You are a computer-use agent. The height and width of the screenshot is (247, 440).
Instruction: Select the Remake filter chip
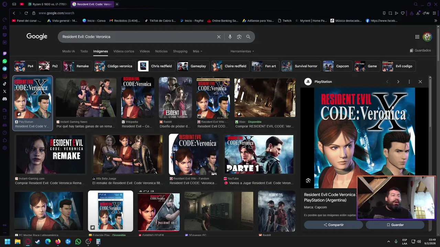click(78, 66)
